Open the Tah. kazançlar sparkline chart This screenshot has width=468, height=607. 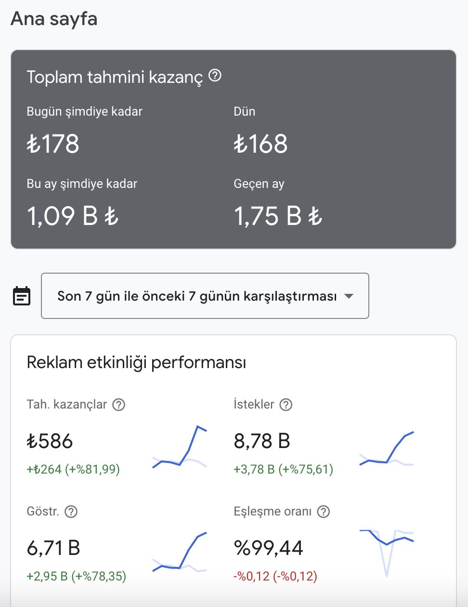(180, 447)
